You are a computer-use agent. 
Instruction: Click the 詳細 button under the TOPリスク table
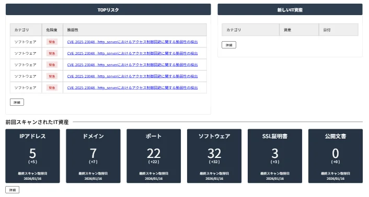point(17,102)
